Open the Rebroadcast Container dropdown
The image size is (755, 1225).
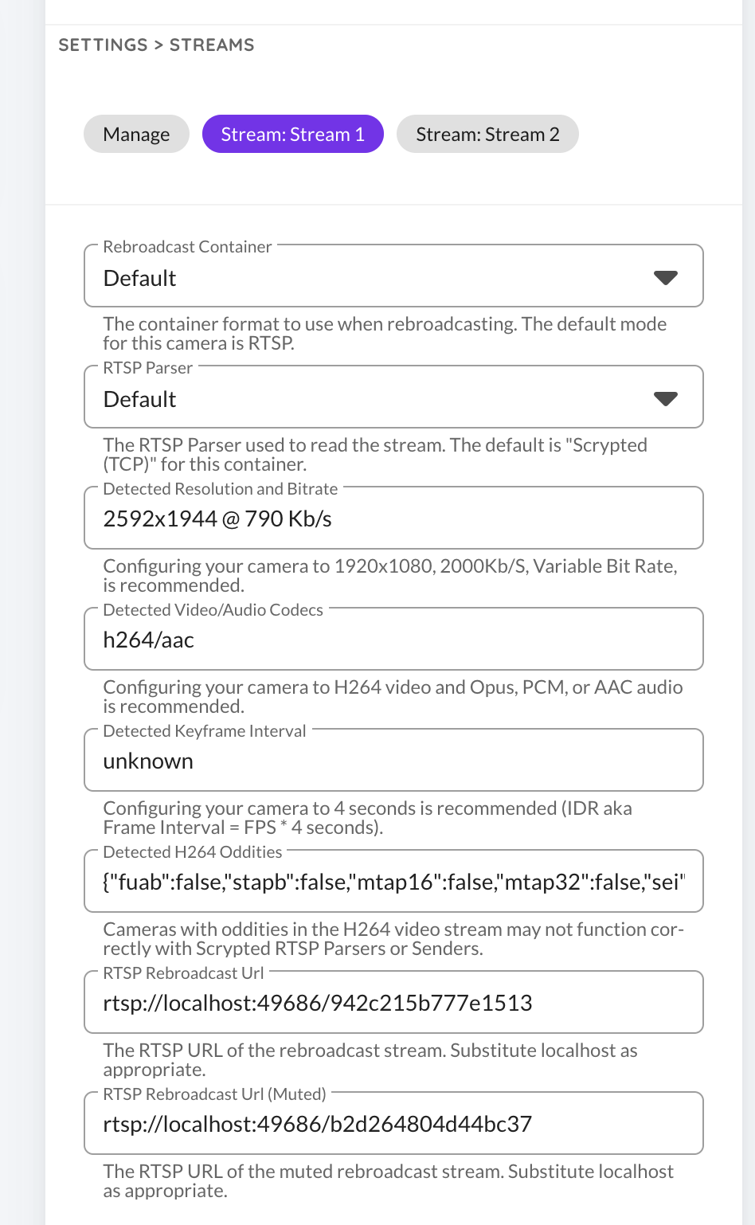point(393,276)
